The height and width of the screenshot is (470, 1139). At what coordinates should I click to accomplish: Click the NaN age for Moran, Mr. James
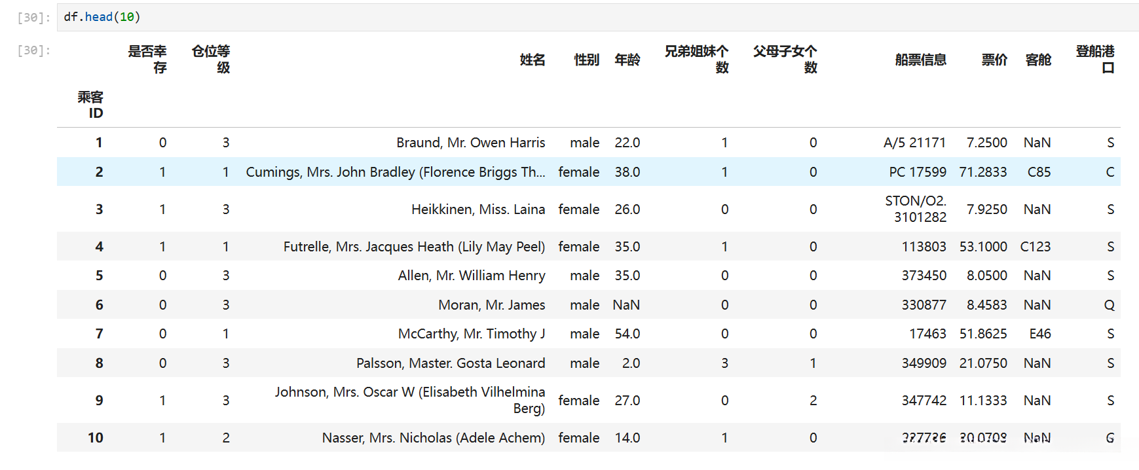(x=626, y=305)
